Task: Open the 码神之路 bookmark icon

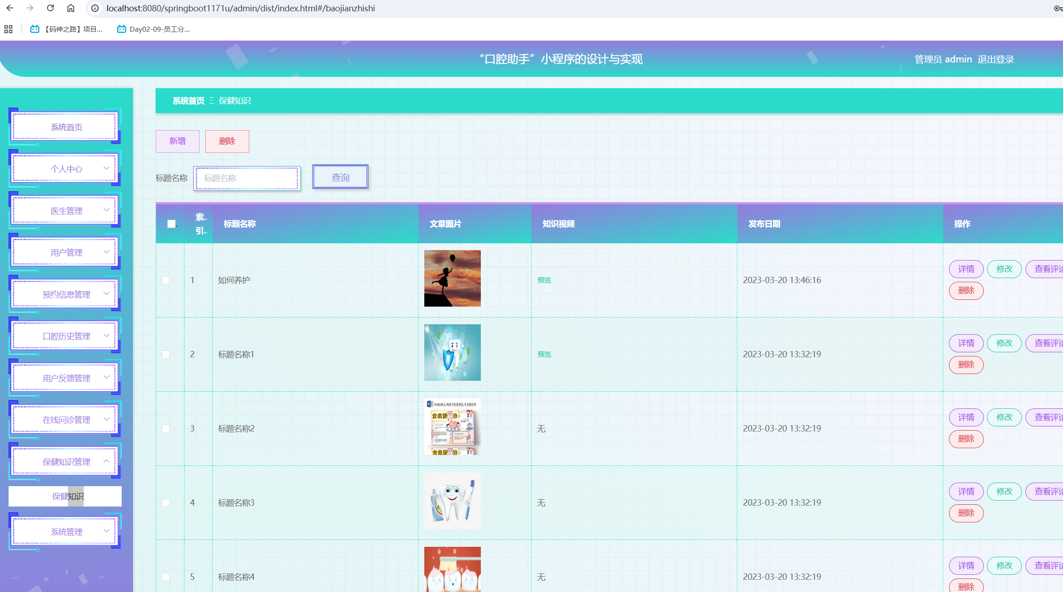Action: (x=35, y=29)
